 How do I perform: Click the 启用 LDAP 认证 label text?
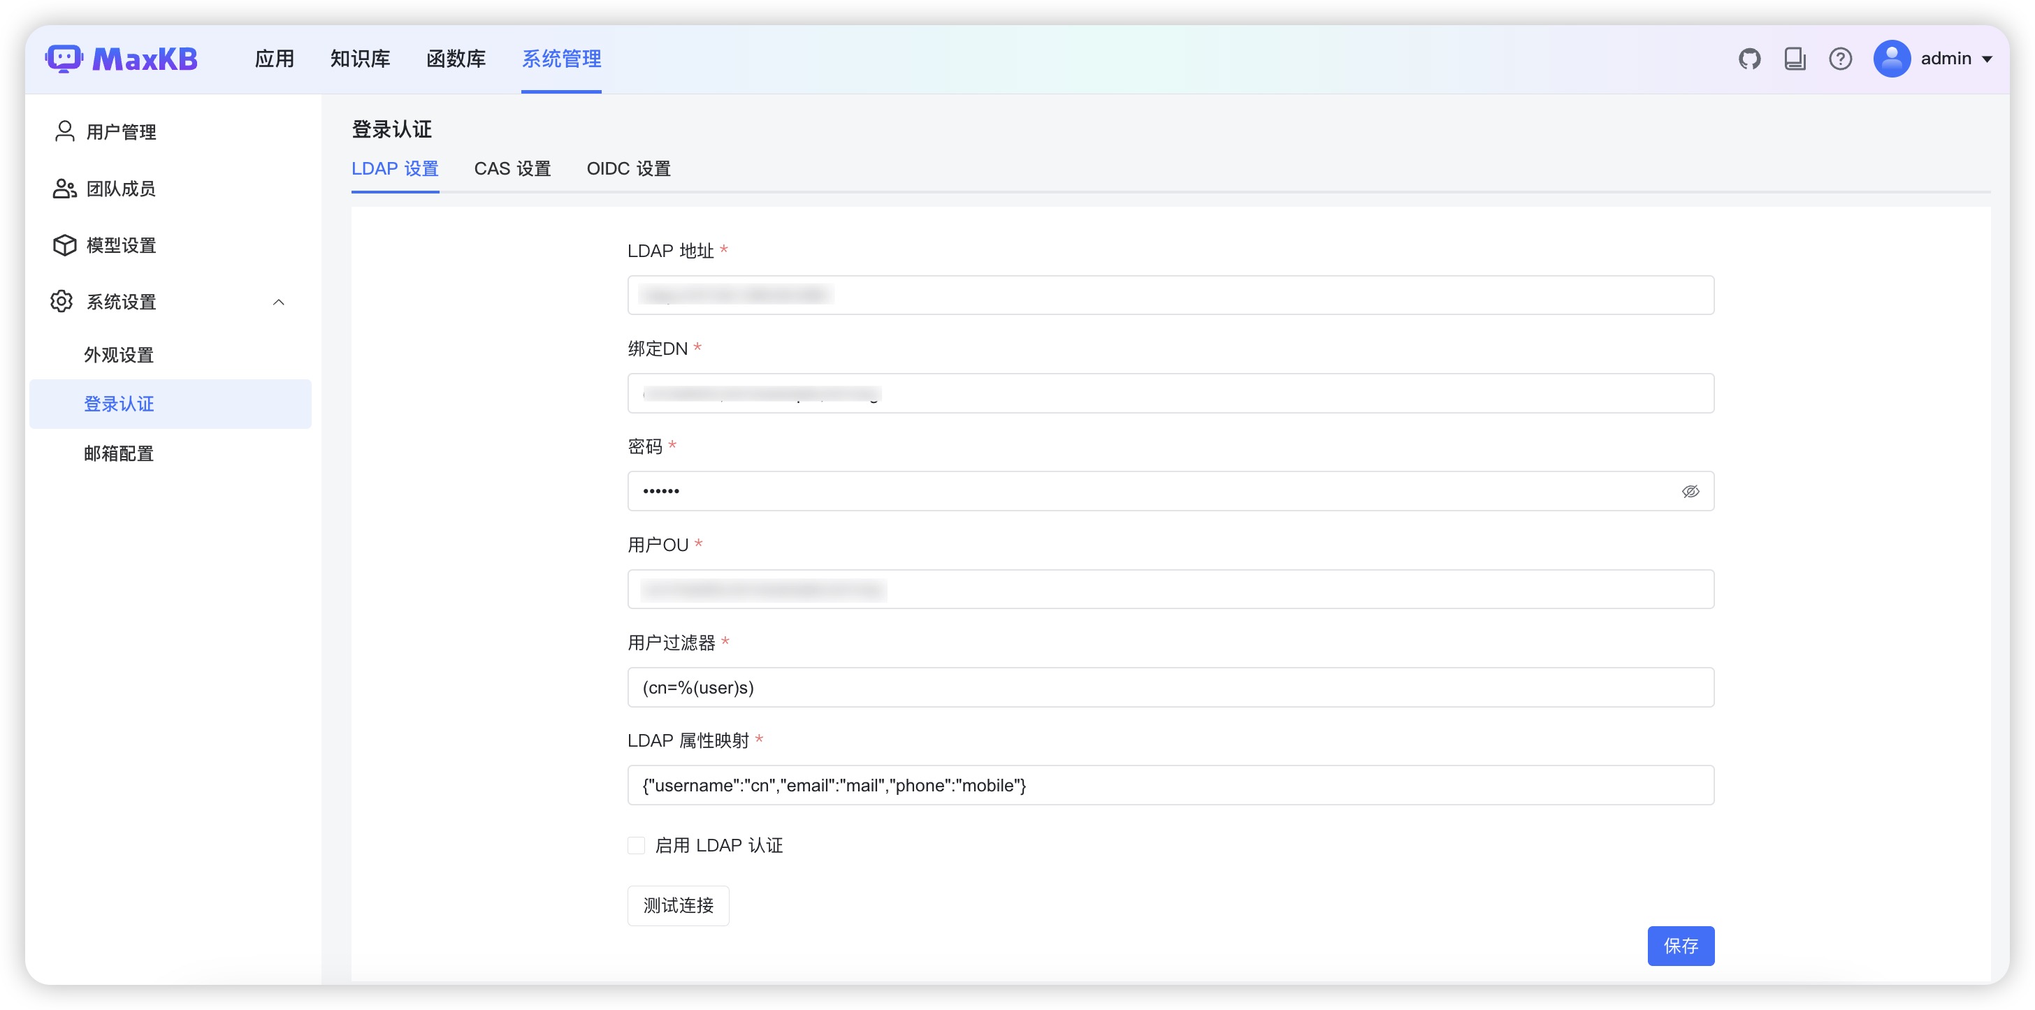(x=718, y=845)
